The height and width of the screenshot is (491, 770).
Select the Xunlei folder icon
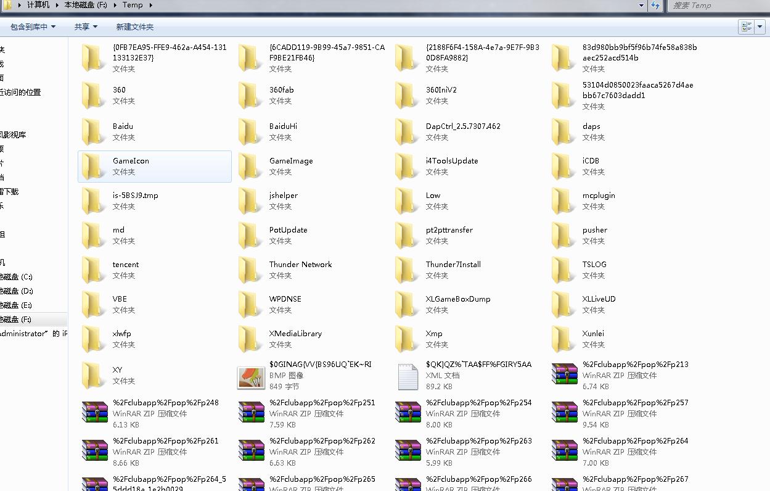(563, 339)
